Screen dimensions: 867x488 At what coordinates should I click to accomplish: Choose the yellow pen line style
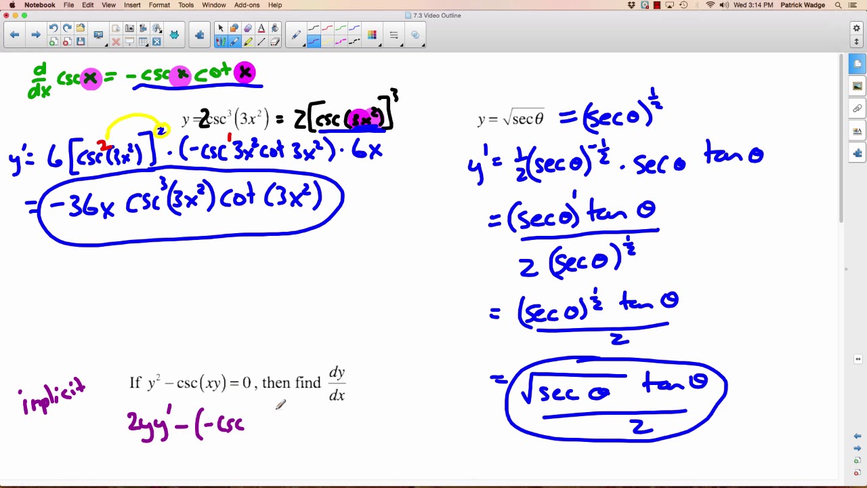coord(327,41)
